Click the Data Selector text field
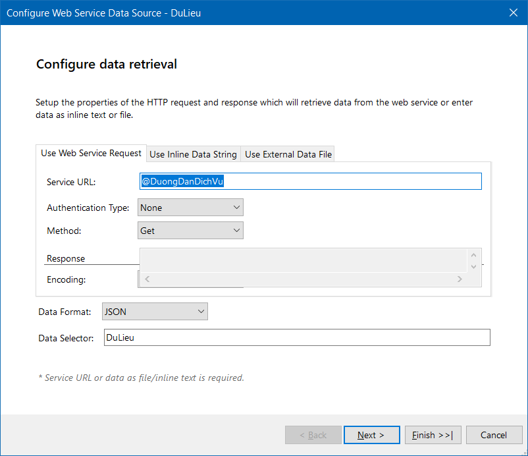This screenshot has width=528, height=456. pos(296,337)
